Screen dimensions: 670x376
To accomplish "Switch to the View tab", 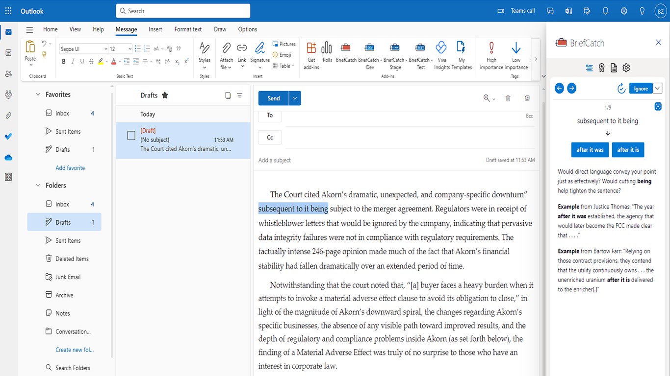I will [x=75, y=29].
